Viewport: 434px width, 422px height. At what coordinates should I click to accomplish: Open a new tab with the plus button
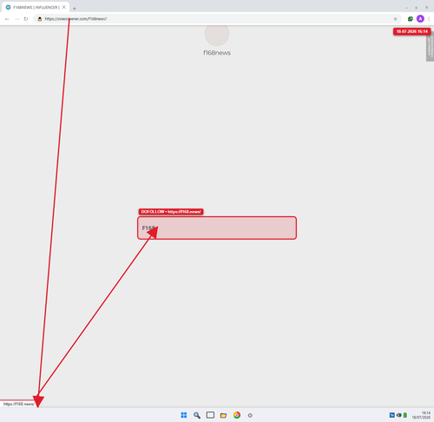(74, 9)
